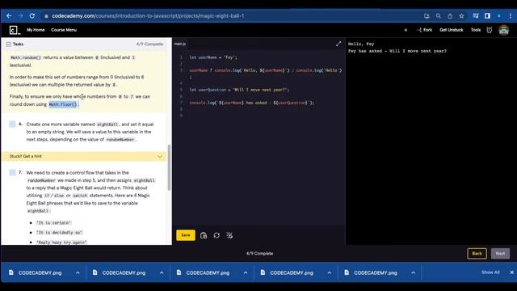Image resolution: width=517 pixels, height=291 pixels.
Task: Click the share icon in address bar
Action: (450, 16)
